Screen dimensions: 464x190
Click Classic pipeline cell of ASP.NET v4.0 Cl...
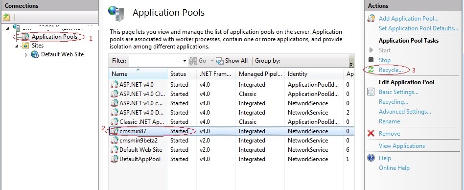click(x=247, y=94)
